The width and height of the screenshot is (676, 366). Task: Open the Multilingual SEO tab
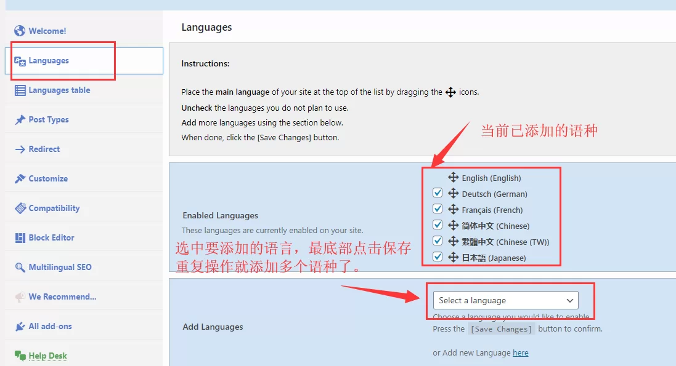coord(84,268)
